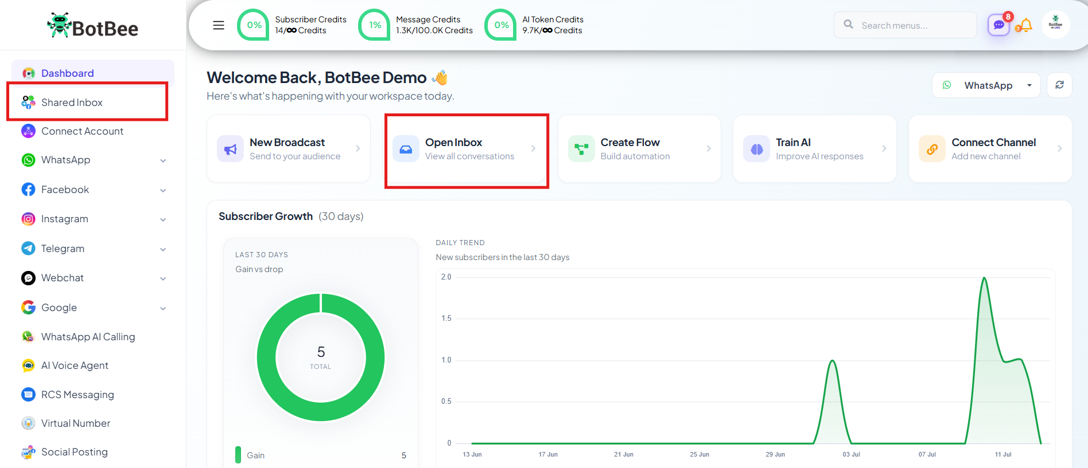Screen dimensions: 1088x468
Task: Refresh the dashboard with the refresh icon
Action: [x=1059, y=85]
